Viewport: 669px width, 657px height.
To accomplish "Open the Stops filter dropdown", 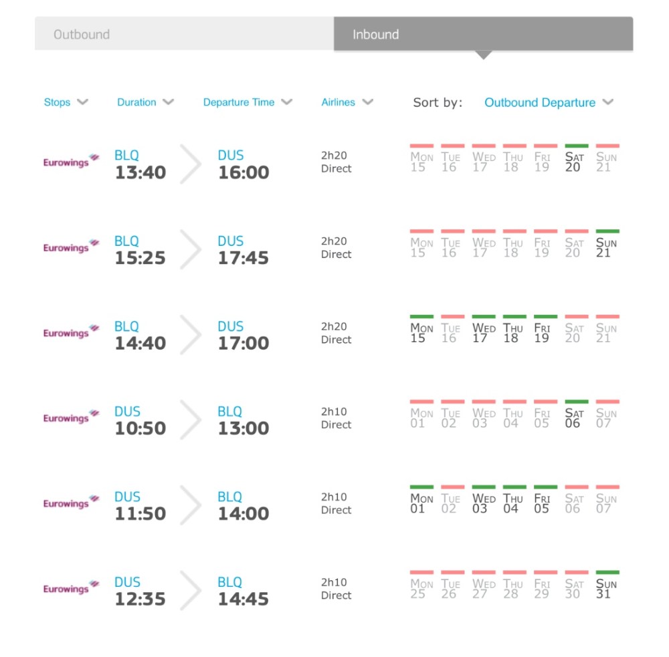I will (66, 102).
